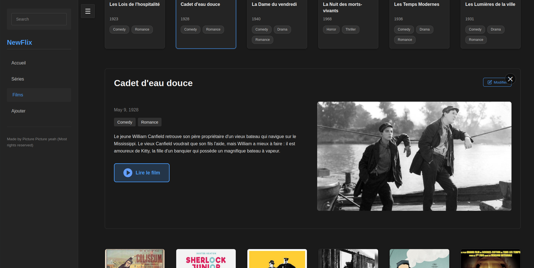The image size is (534, 268).
Task: Open the NewFlix logo link
Action: click(19, 42)
